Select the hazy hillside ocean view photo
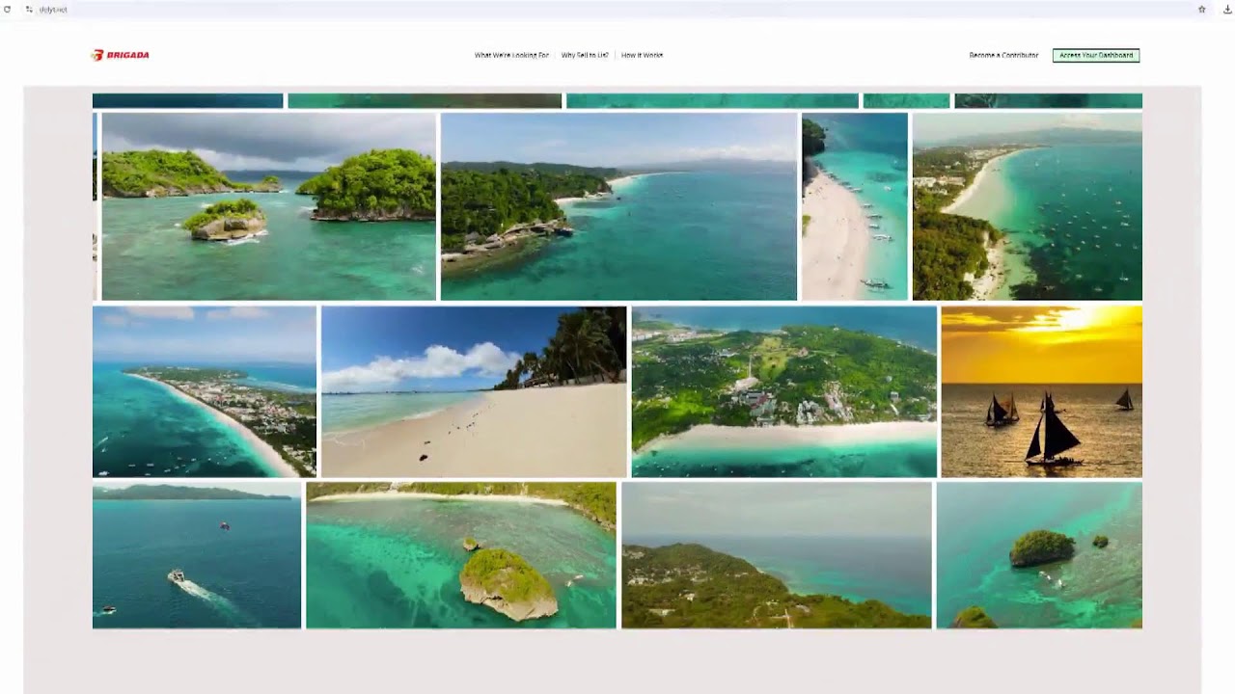 point(777,555)
